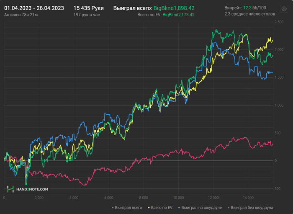Toggle the pink Выиграл без шоудауна legend dot
The width and height of the screenshot is (293, 214).
[229, 208]
